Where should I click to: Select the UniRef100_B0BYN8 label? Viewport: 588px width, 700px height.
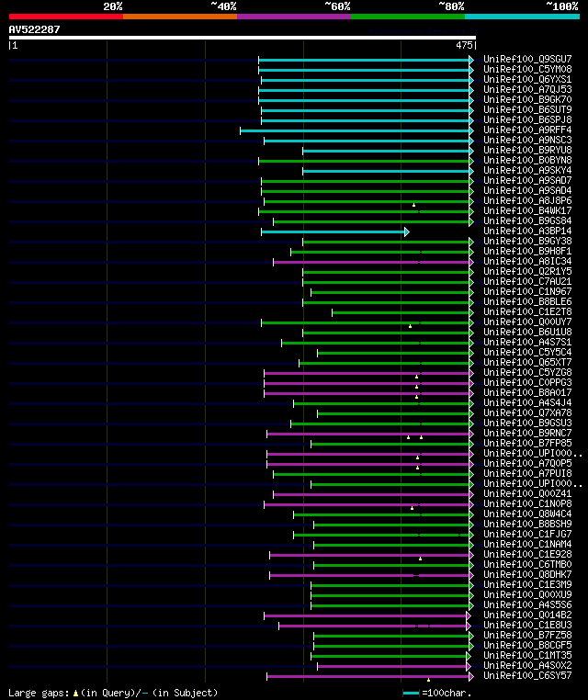click(527, 160)
